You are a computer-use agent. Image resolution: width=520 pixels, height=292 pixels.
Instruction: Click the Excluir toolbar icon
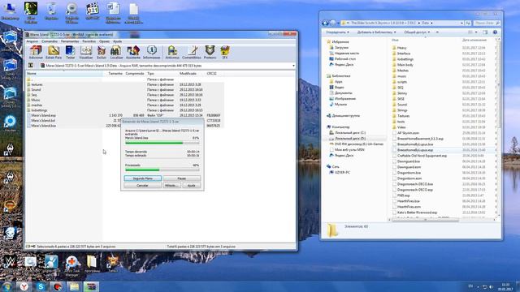[x=102, y=52]
